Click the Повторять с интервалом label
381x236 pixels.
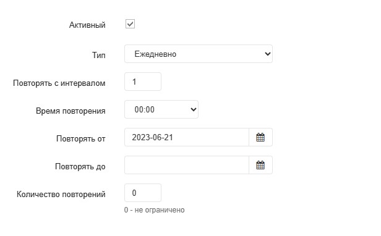coord(59,83)
